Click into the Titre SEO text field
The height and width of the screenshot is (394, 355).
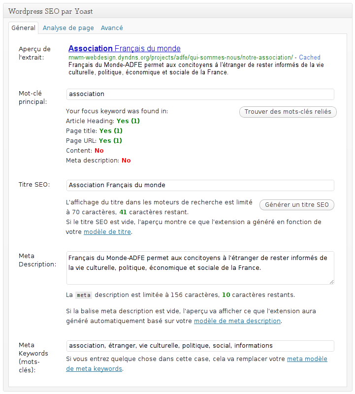(200, 185)
